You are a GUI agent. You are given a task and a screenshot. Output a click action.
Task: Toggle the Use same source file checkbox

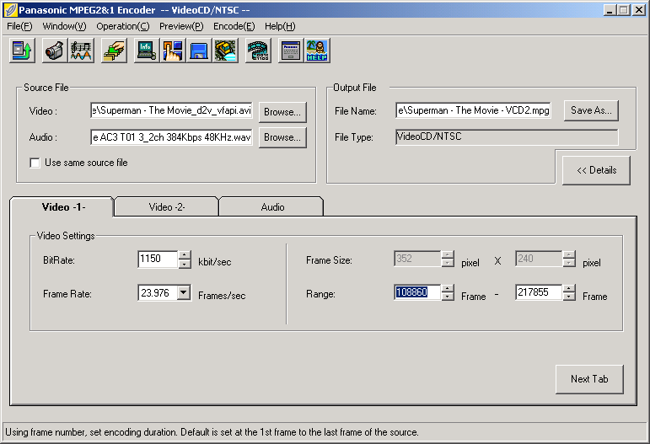35,163
